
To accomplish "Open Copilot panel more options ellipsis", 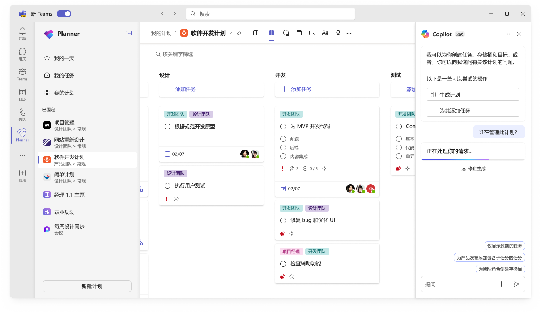I will pyautogui.click(x=508, y=34).
